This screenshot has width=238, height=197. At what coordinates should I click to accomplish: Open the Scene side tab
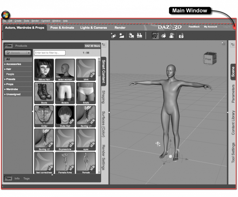tap(233, 72)
